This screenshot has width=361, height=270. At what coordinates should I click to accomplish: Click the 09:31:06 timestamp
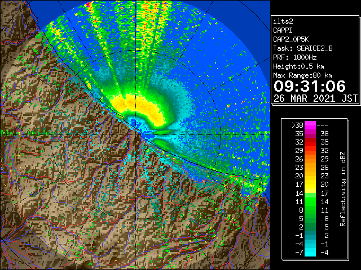[310, 86]
